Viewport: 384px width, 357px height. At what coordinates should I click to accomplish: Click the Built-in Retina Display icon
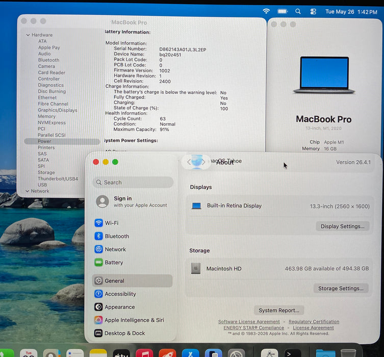[x=196, y=206]
